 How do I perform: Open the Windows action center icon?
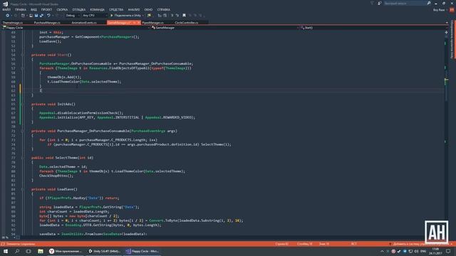pyautogui.click(x=448, y=251)
